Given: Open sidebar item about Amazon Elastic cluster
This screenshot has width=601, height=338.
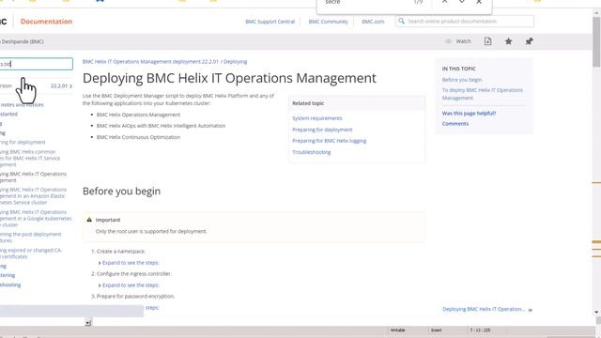Looking at the screenshot, I should pos(34,196).
